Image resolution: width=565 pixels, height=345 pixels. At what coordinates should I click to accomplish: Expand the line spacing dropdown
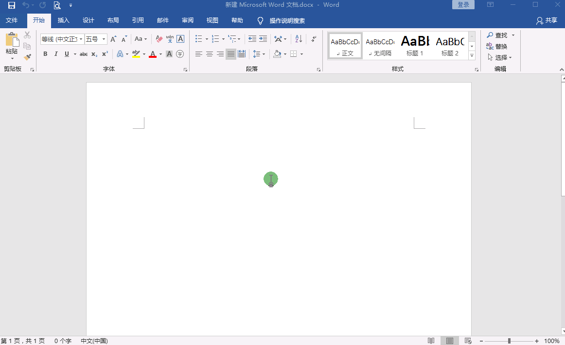click(264, 54)
